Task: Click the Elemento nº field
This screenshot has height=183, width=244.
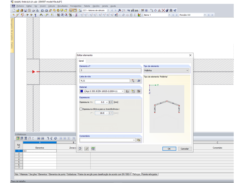Action: (110, 70)
